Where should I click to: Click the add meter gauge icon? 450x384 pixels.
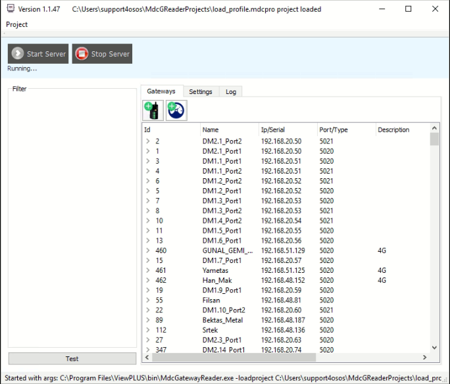[176, 110]
